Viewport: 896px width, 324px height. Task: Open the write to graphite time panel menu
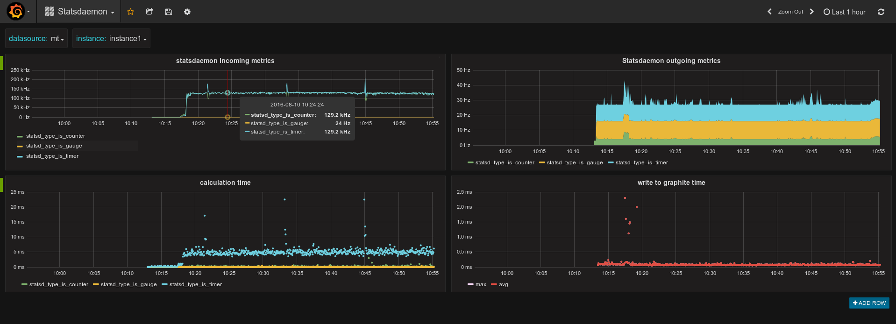click(671, 183)
